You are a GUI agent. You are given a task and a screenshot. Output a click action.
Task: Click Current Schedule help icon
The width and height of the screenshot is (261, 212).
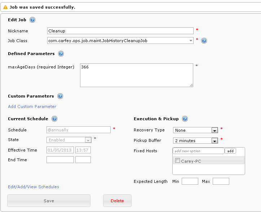tap(54, 119)
